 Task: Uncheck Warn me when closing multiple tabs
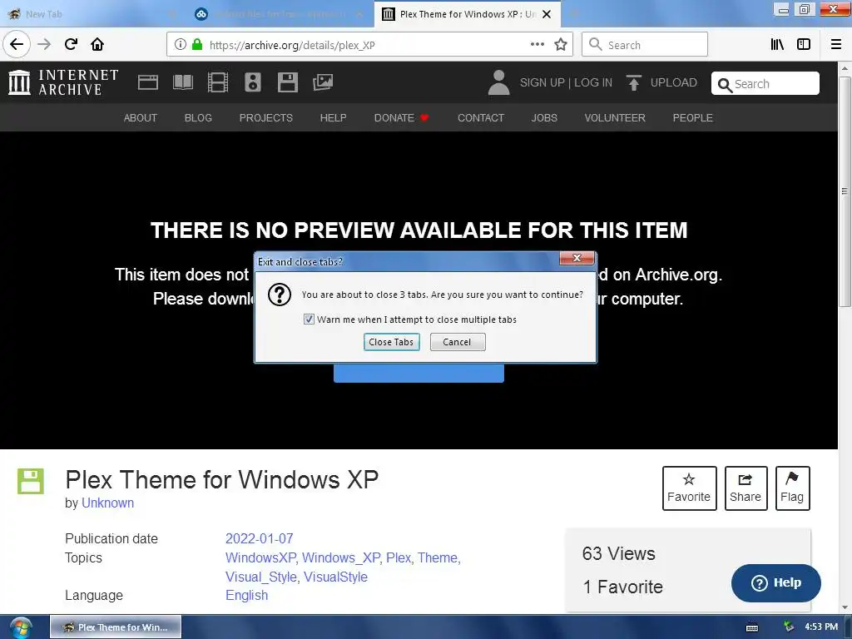(309, 319)
